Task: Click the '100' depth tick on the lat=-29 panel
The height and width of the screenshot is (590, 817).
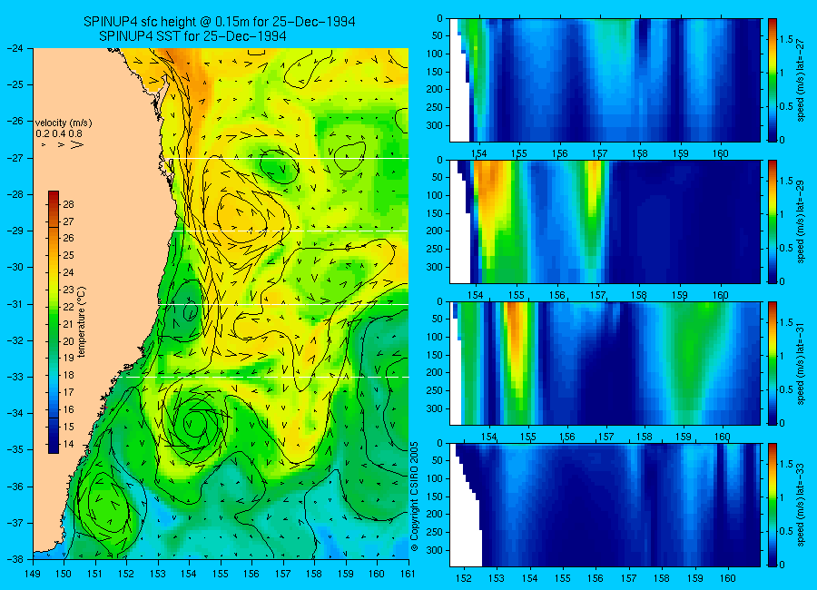Action: point(435,195)
